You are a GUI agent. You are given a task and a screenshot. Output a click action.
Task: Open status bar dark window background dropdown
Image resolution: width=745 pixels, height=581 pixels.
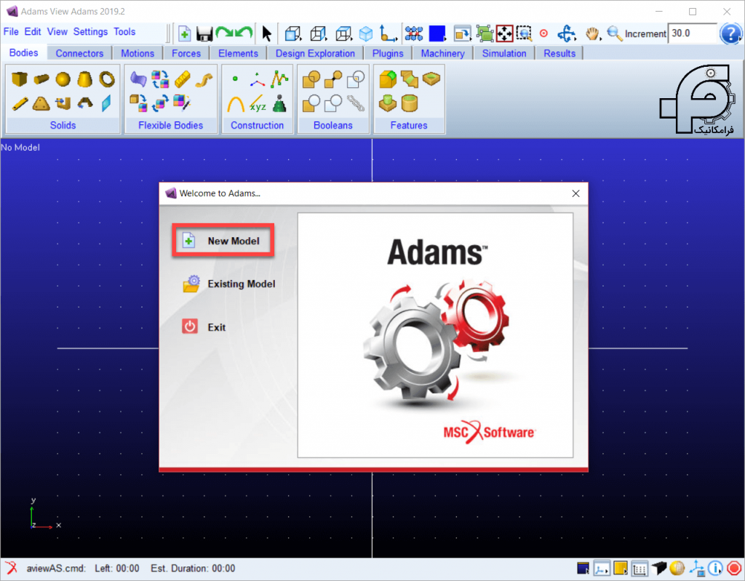(x=583, y=568)
